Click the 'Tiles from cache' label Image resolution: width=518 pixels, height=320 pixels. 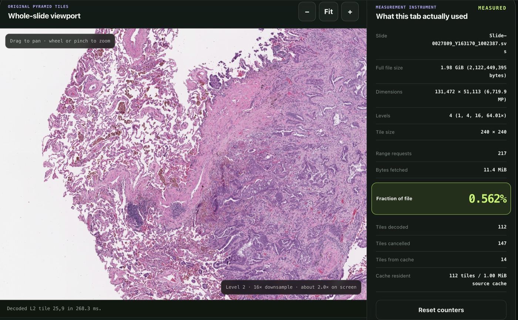(x=394, y=260)
